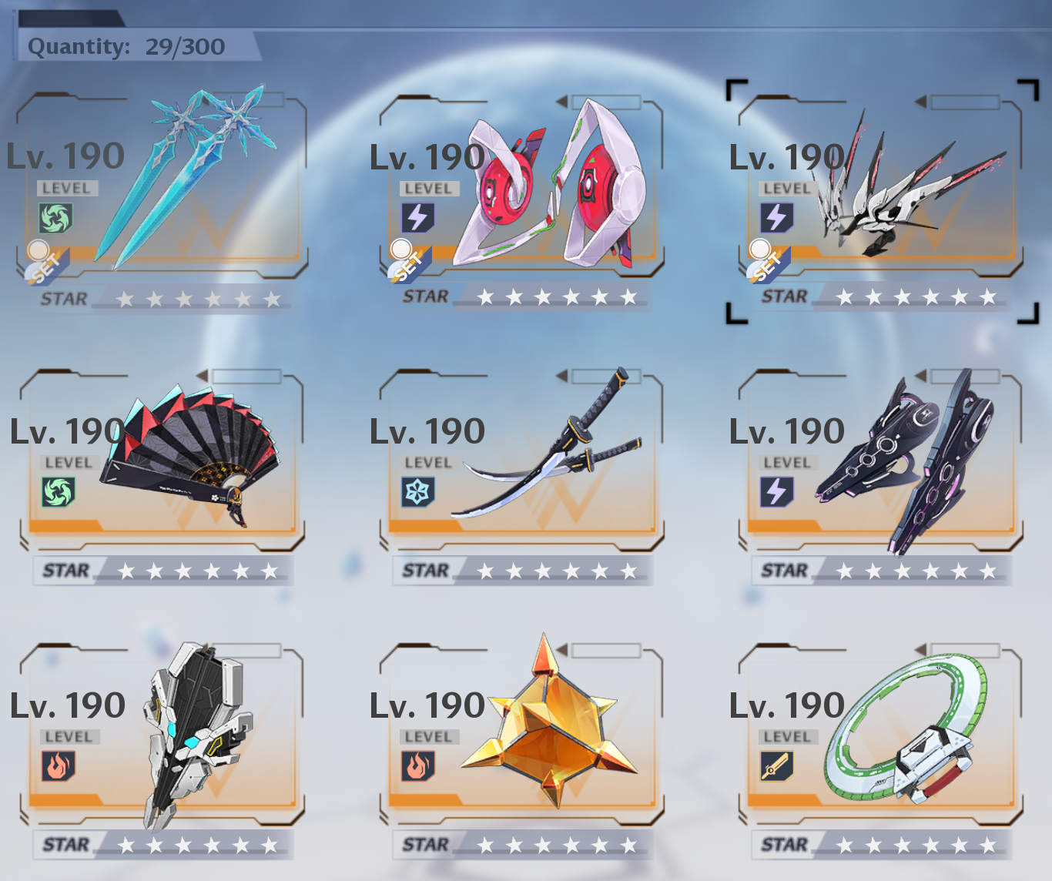The height and width of the screenshot is (881, 1052).
Task: Click the lightning element icon on the dark purple blades card
Action: (x=777, y=492)
